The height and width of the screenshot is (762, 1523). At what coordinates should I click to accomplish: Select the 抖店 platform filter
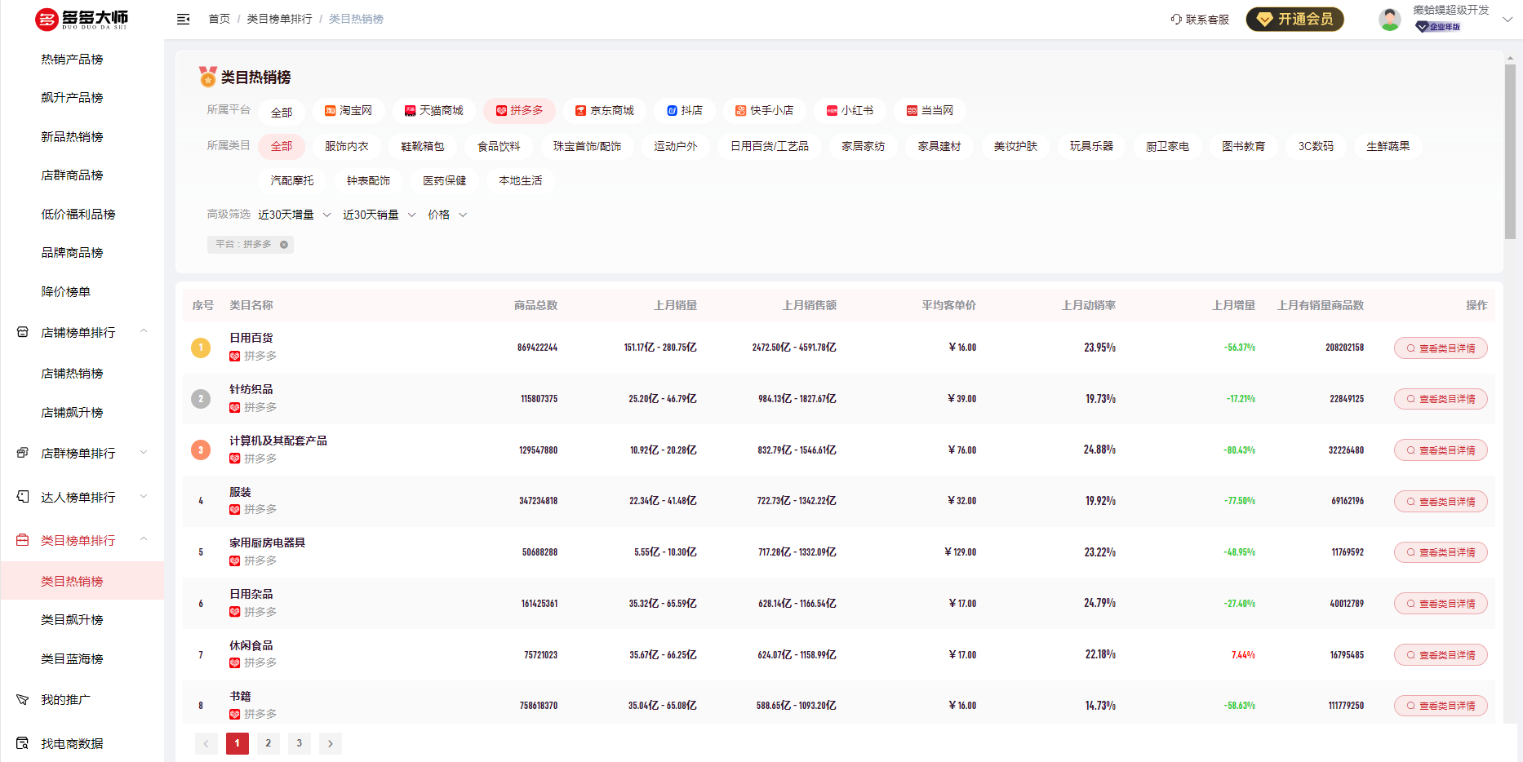685,110
